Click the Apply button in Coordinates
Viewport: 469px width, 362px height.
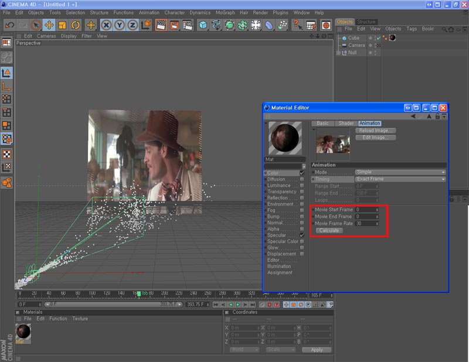click(317, 350)
